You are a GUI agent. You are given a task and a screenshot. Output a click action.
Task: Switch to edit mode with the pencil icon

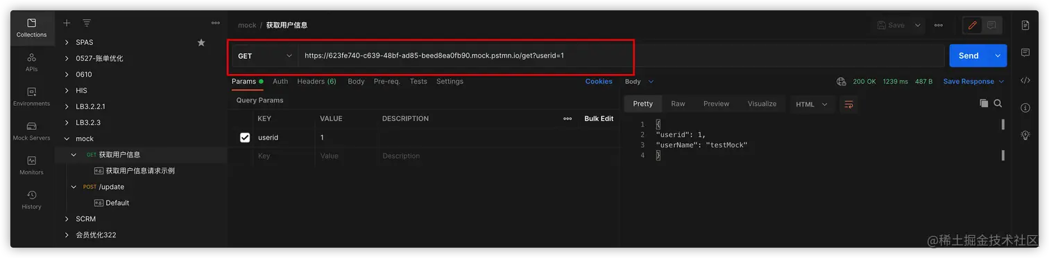(972, 25)
